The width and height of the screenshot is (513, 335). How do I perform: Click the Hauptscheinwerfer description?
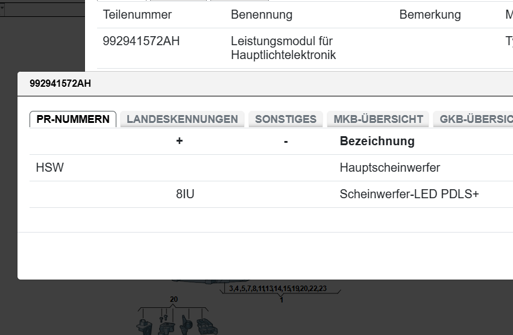point(389,168)
